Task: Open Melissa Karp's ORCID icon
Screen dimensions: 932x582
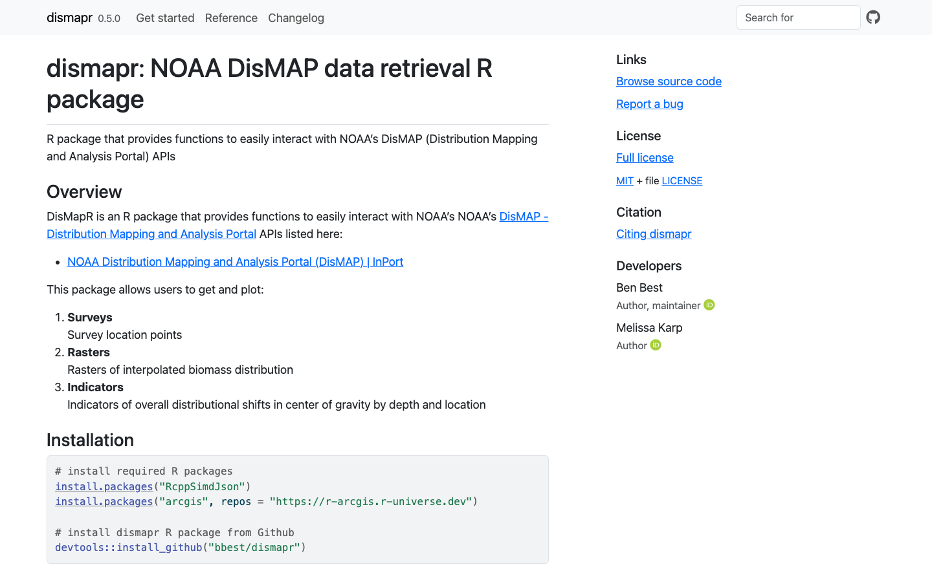Action: click(x=656, y=345)
